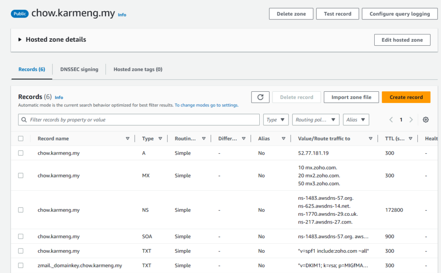Image resolution: width=441 pixels, height=273 pixels.
Task: Check the spf1 TXT record checkbox
Action: (21, 251)
